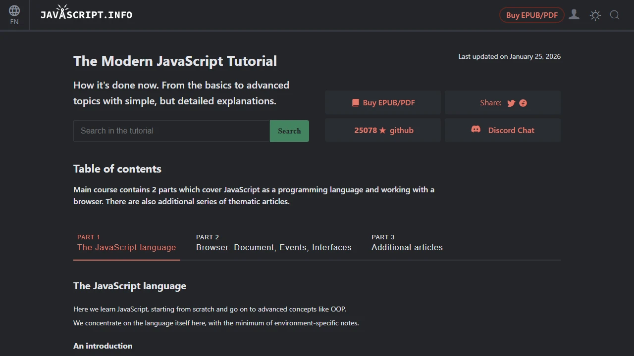Click the Discord icon beside Discord Chat
Image resolution: width=634 pixels, height=356 pixels.
pyautogui.click(x=475, y=129)
